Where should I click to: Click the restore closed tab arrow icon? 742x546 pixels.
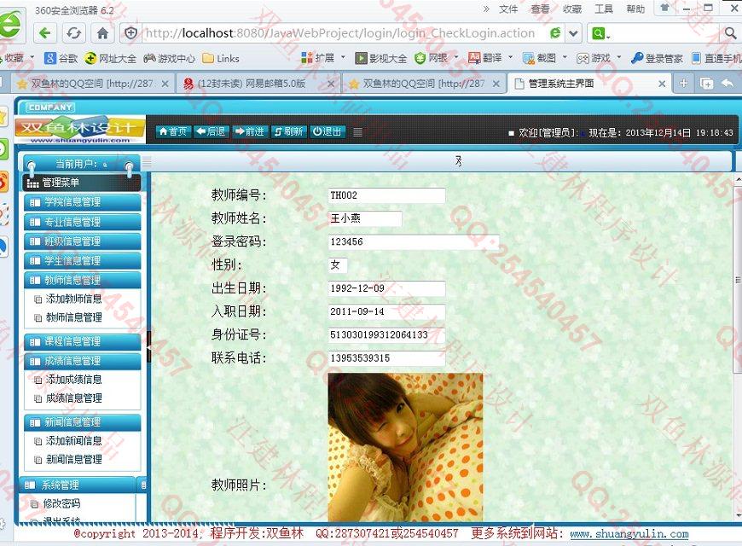(728, 84)
